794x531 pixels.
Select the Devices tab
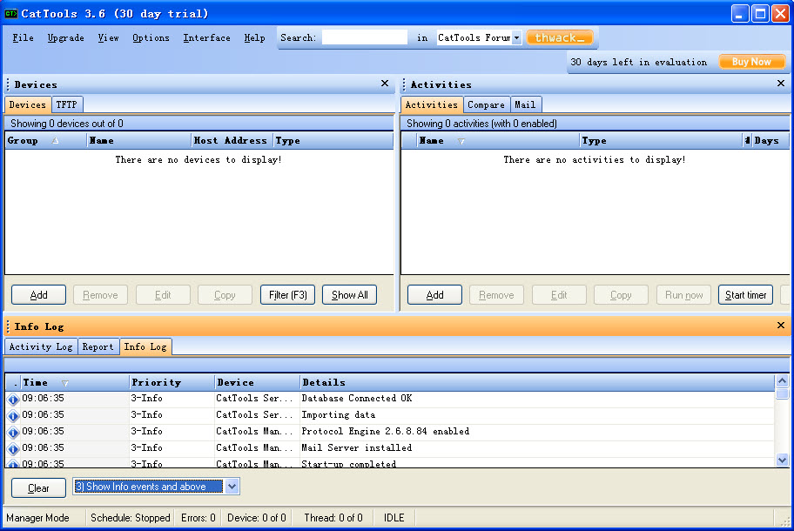coord(27,104)
